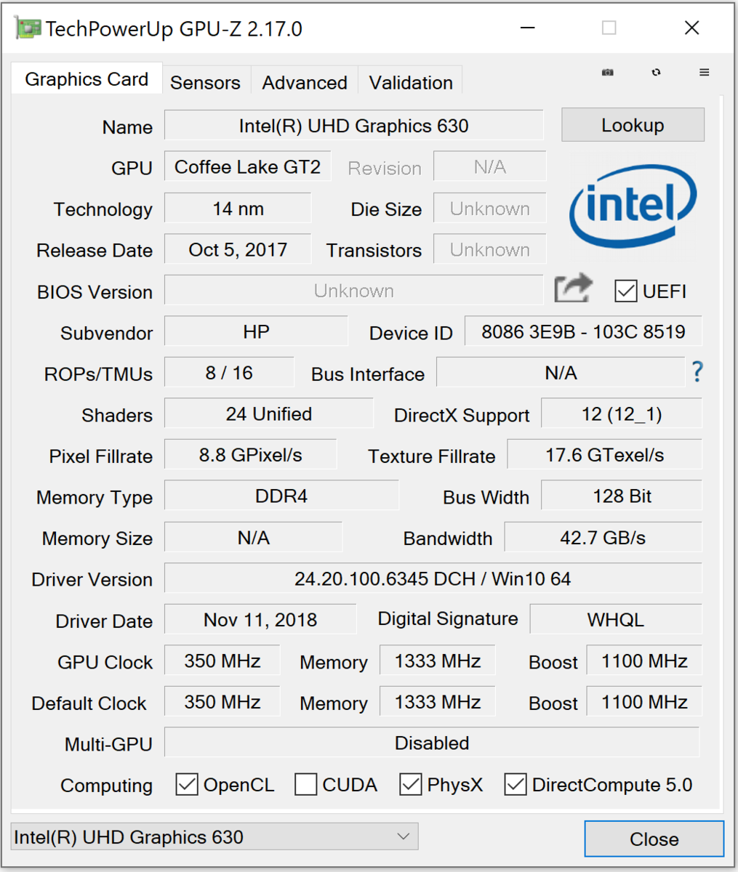738x872 pixels.
Task: Click the screenshot camera icon
Action: point(608,73)
